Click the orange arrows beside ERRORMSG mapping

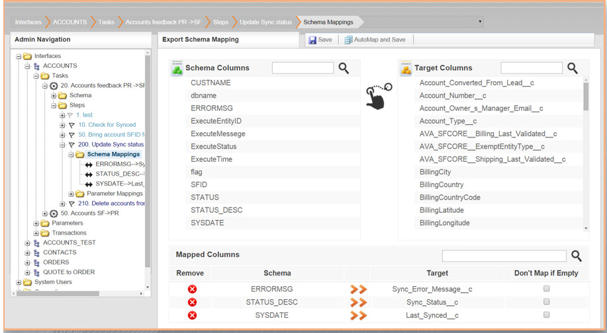pyautogui.click(x=358, y=289)
